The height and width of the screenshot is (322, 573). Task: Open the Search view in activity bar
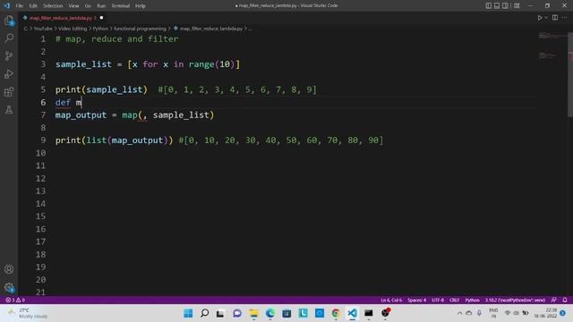coord(9,38)
